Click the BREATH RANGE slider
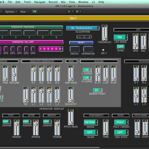The image size is (149, 149). tap(57, 127)
